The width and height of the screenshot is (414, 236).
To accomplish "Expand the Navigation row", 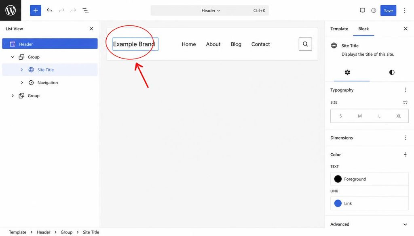I will 22,83.
